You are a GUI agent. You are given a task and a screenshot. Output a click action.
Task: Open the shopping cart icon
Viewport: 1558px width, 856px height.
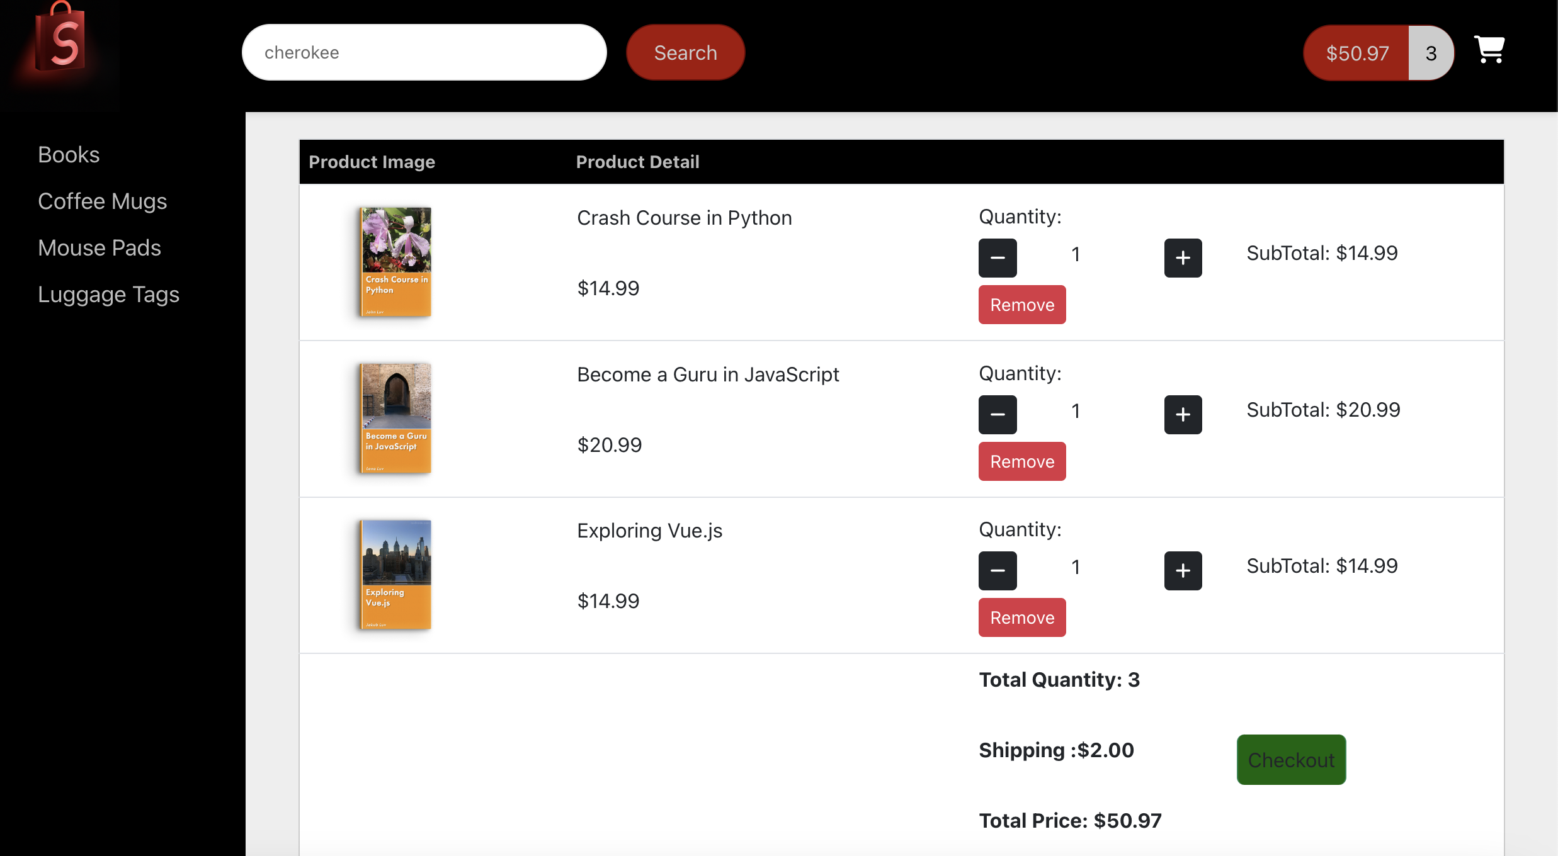tap(1490, 50)
